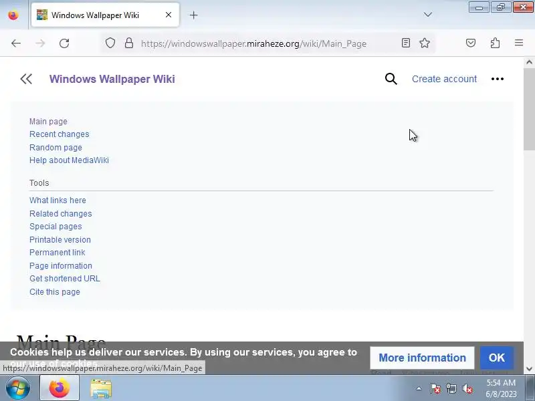Show hidden tray icons arrow
Viewport: 535px width, 401px height.
pos(419,388)
